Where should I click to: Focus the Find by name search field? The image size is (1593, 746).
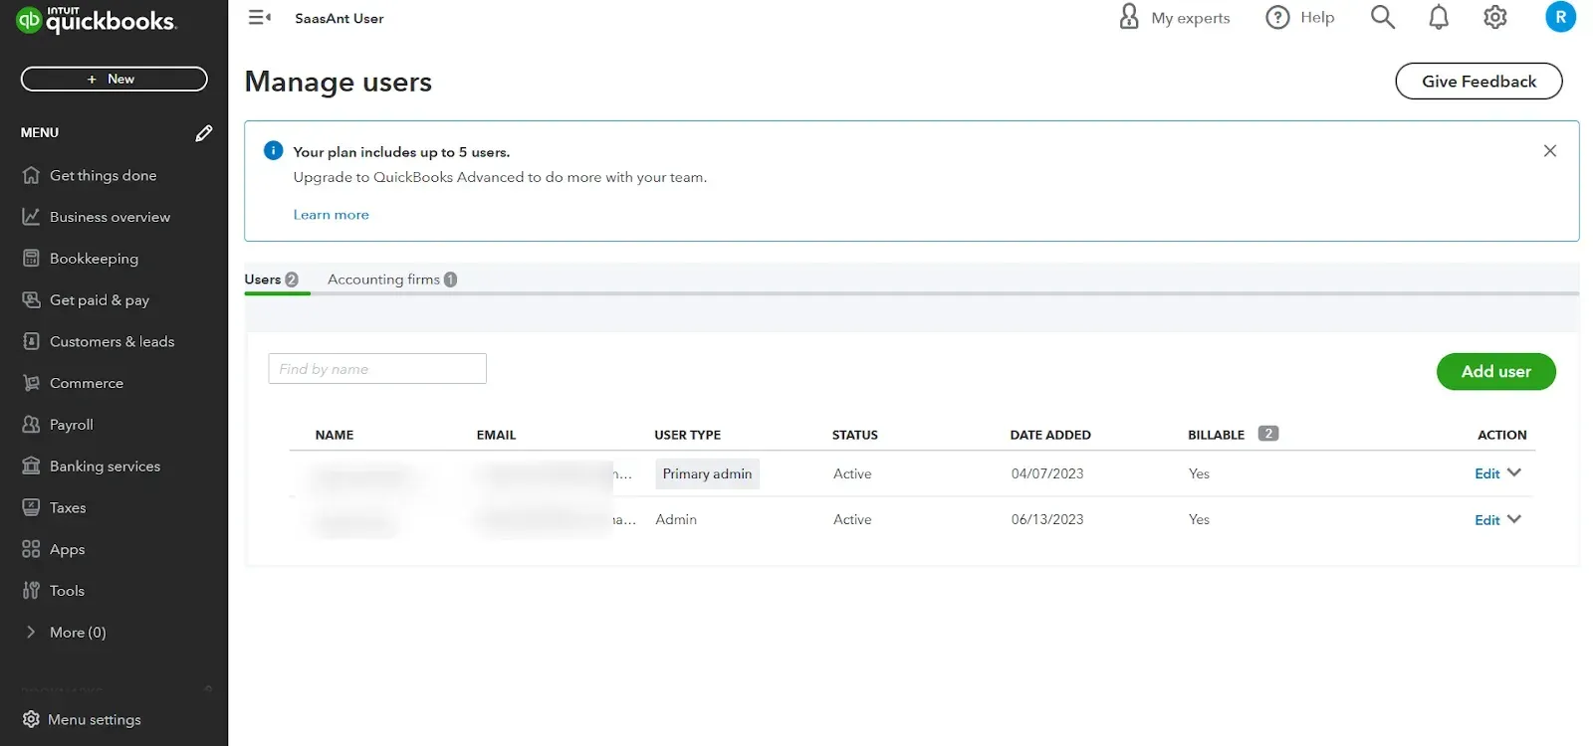point(377,369)
